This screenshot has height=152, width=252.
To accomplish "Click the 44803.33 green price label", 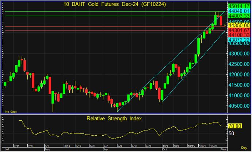I will click(x=239, y=16).
